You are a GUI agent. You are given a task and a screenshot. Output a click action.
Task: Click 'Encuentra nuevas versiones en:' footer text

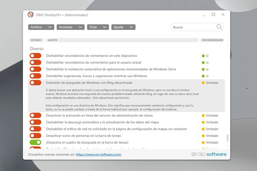[x=51, y=154]
